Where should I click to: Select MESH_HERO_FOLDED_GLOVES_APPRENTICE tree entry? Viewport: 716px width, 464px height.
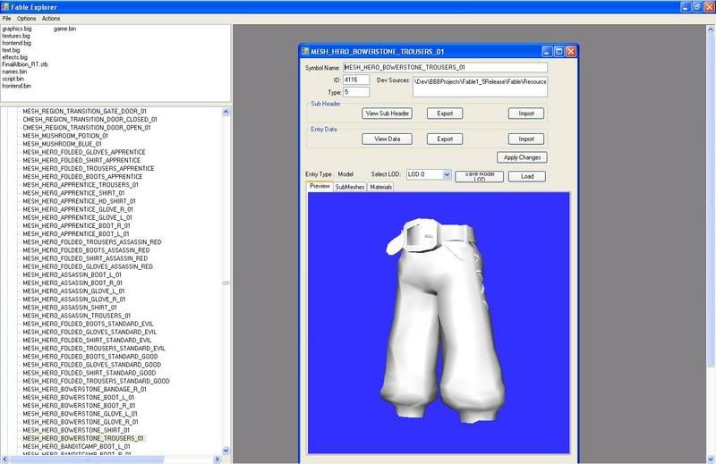tap(84, 152)
